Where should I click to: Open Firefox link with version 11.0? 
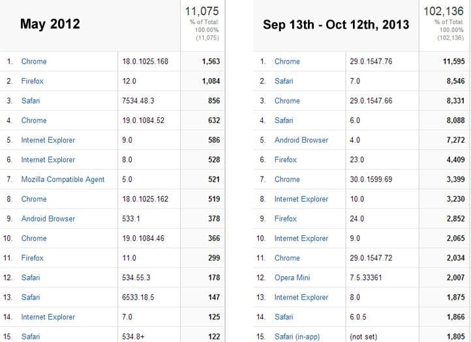[x=33, y=258]
